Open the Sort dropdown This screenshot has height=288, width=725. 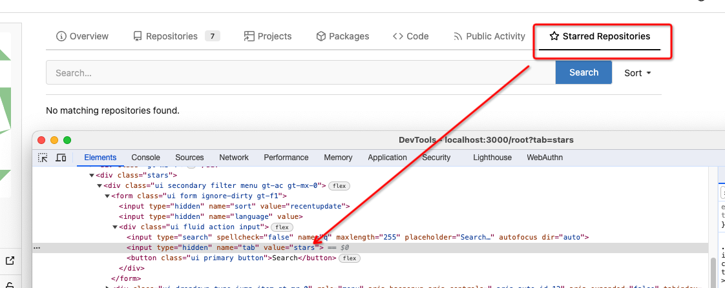coord(637,73)
